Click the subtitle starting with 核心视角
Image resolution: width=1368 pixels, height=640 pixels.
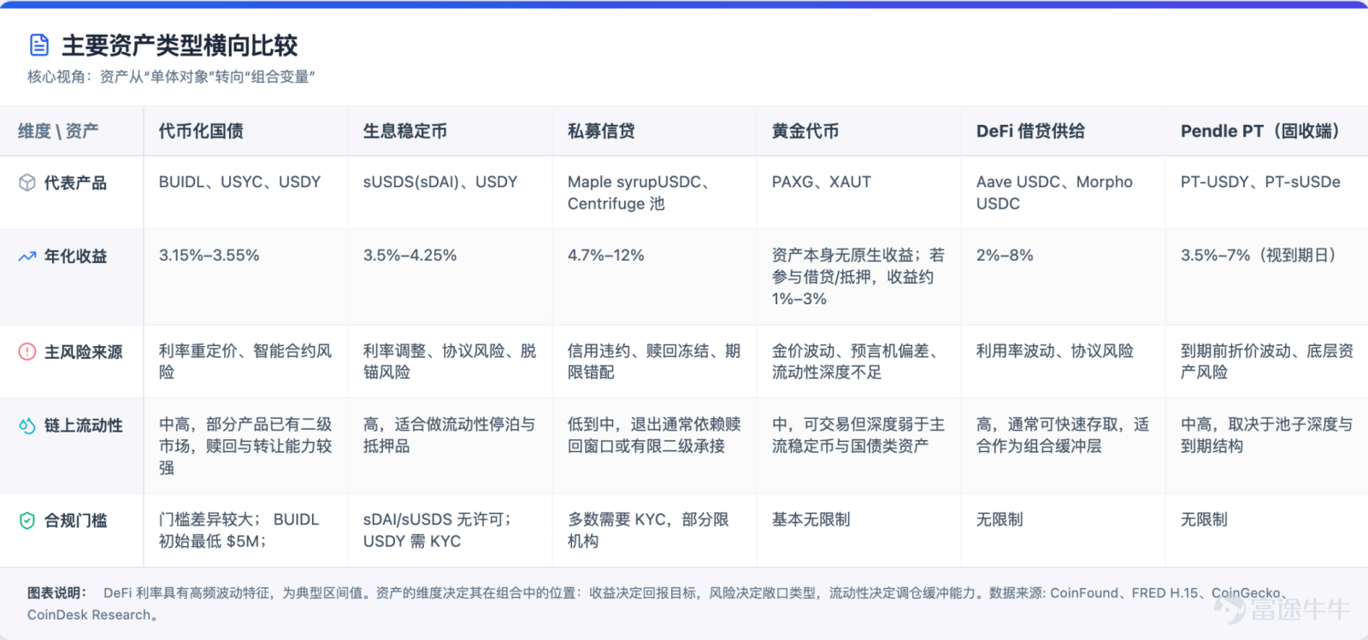171,77
